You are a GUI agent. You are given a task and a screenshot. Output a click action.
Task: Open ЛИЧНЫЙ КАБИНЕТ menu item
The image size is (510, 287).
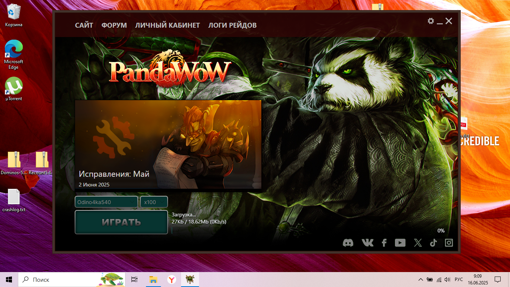[168, 25]
